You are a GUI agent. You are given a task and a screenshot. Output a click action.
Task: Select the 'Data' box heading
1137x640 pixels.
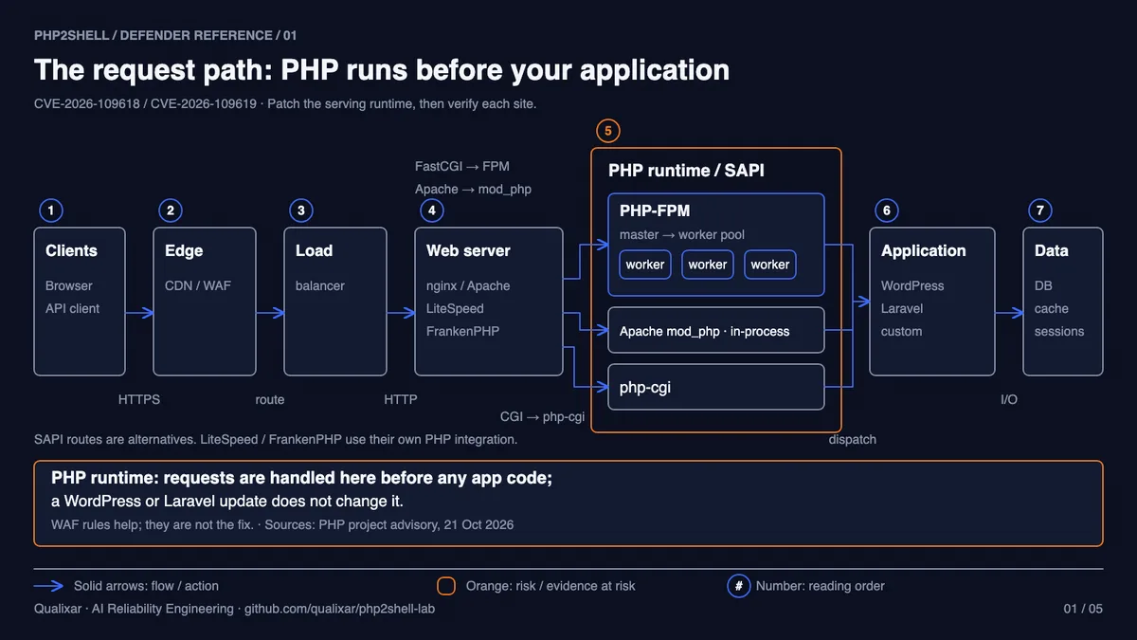click(x=1052, y=251)
